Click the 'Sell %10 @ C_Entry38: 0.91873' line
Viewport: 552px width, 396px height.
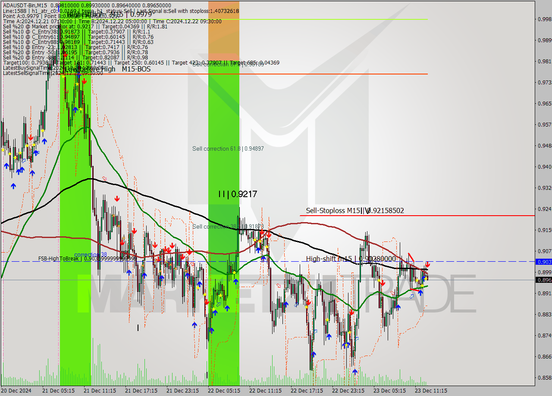pyautogui.click(x=76, y=32)
